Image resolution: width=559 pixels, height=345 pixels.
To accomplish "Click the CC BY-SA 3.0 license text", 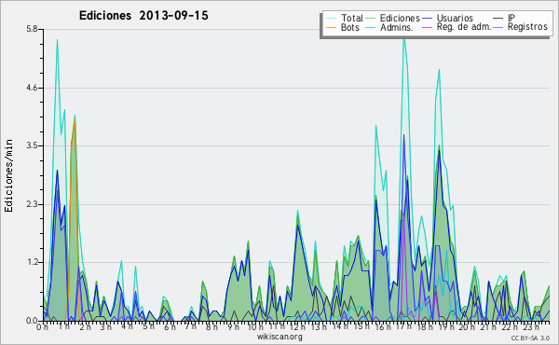I will coord(530,338).
